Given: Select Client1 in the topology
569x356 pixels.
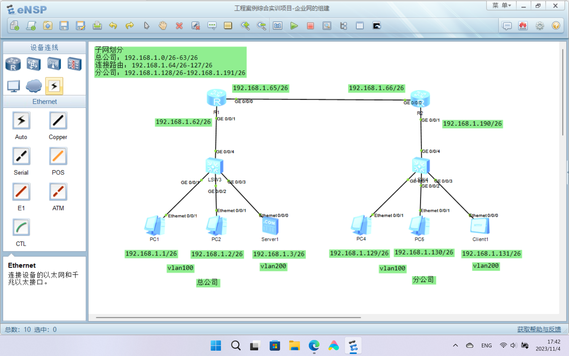Looking at the screenshot, I should pos(480,226).
